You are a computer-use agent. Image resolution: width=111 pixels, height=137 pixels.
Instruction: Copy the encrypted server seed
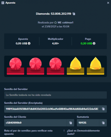pos(103,109)
